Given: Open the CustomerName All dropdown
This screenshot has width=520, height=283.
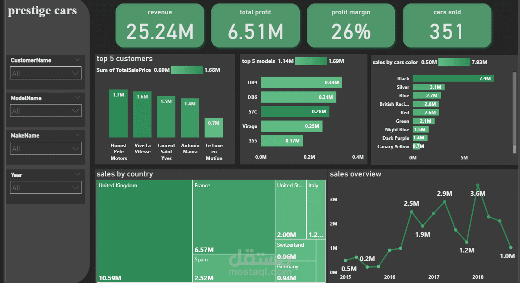Looking at the screenshot, I should [45, 73].
